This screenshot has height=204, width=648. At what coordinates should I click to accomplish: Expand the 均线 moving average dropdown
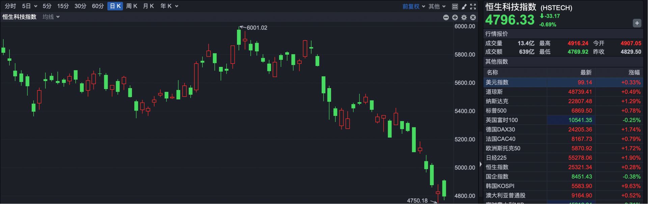[51, 17]
